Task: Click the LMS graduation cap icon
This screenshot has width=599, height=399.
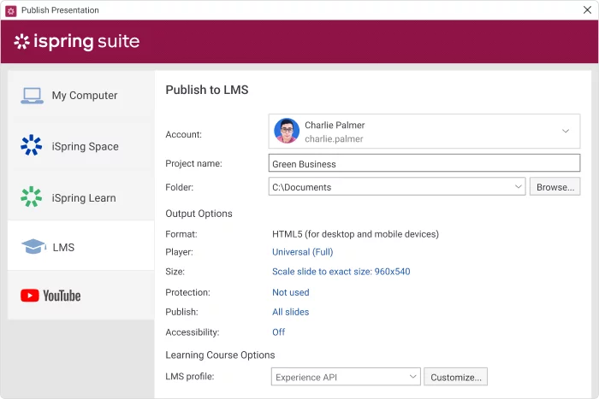Action: click(33, 246)
